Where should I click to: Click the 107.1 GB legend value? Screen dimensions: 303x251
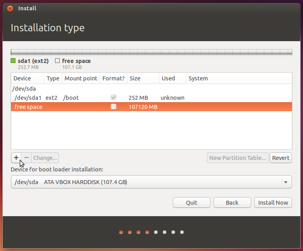(72, 67)
